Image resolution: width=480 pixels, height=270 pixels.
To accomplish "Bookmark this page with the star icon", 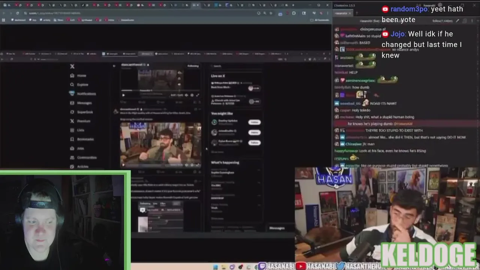I will (271, 13).
